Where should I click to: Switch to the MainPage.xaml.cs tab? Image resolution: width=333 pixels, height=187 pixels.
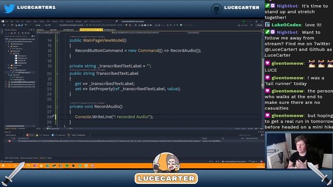(x=109, y=30)
